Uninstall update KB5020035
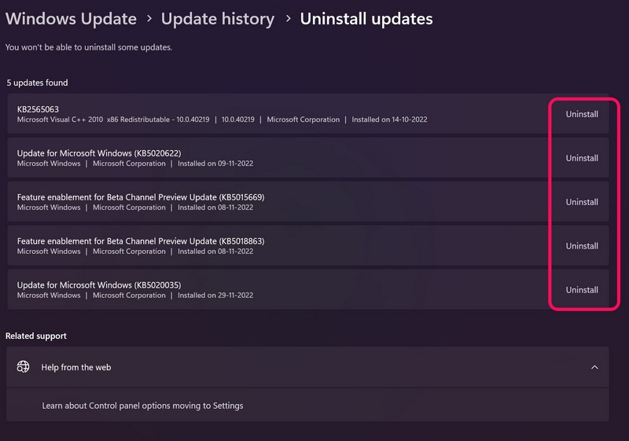 [582, 290]
